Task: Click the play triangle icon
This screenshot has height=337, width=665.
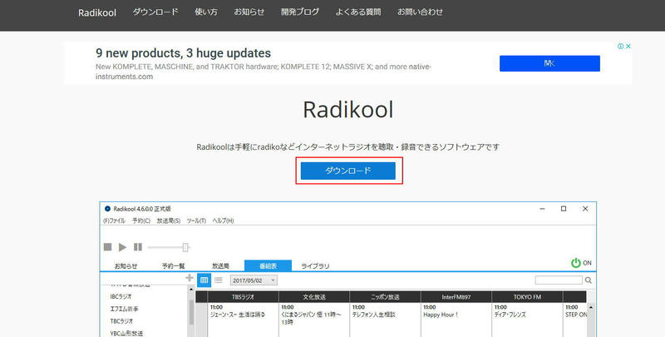Action: coord(122,247)
